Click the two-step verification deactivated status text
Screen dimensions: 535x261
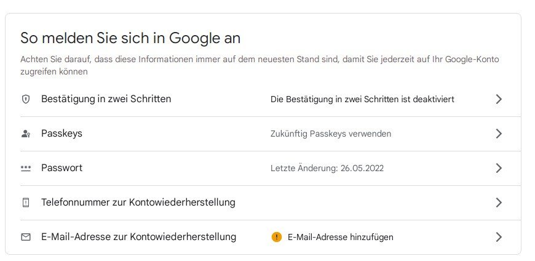(362, 99)
